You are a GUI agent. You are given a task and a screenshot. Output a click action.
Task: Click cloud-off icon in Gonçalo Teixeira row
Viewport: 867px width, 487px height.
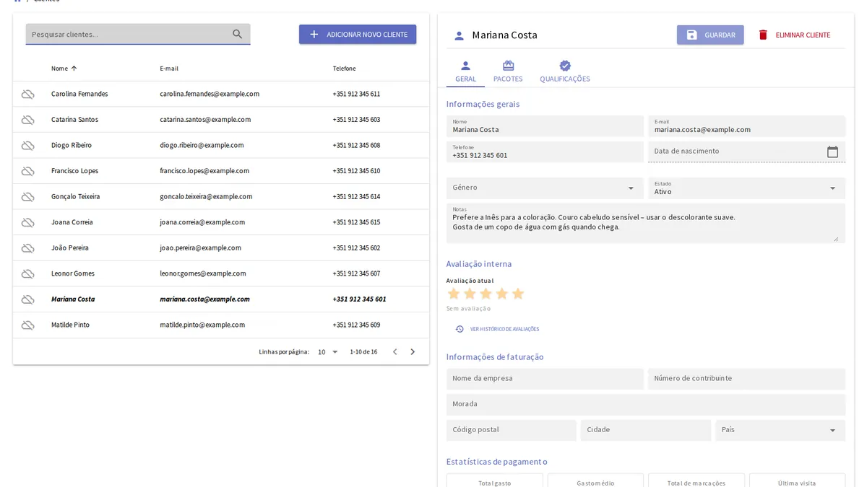pyautogui.click(x=27, y=197)
